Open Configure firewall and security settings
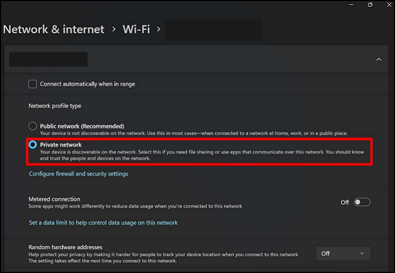The image size is (395, 273). 78,174
